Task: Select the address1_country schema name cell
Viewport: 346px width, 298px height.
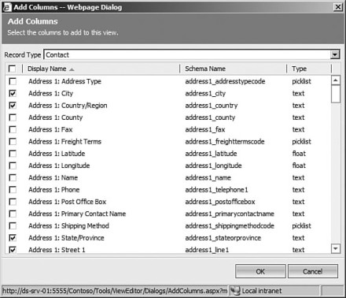Action: (212, 106)
